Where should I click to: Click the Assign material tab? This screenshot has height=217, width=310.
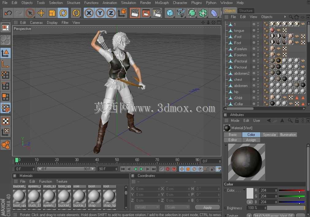click(251, 140)
